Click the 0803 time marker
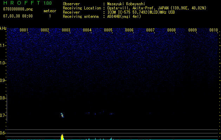This screenshot has width=221, height=140. click(66, 30)
